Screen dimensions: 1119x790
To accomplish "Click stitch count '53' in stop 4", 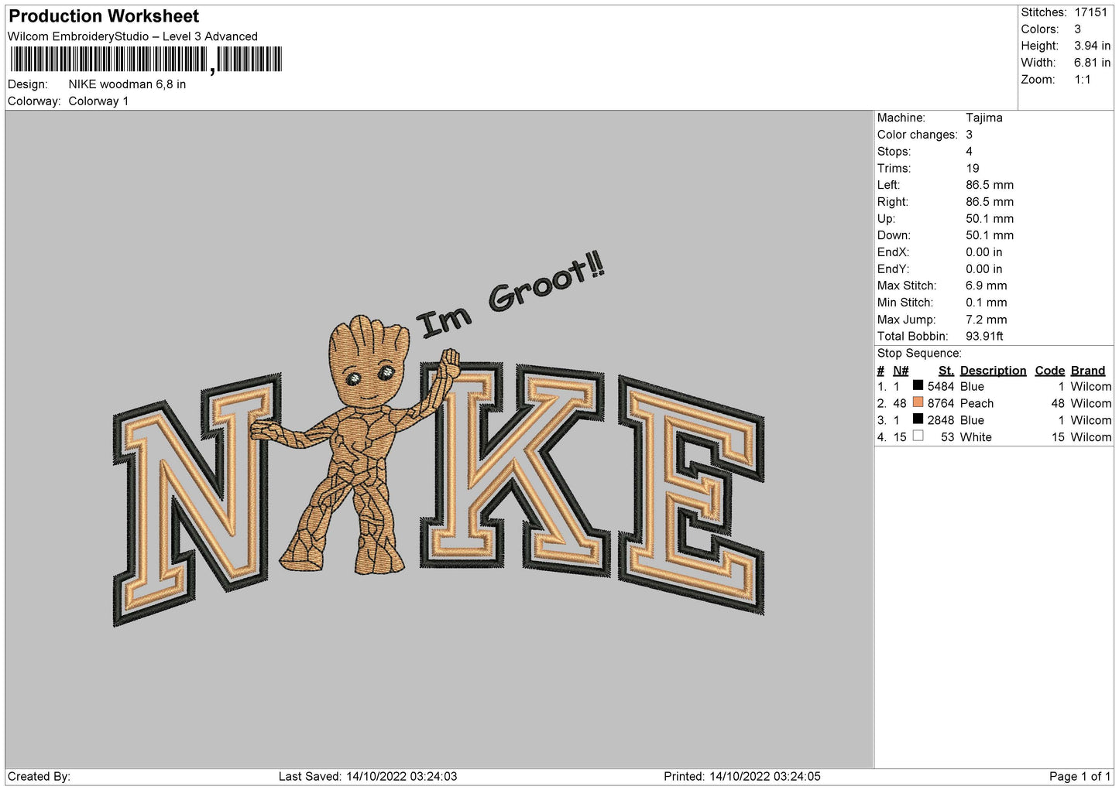I will 948,437.
